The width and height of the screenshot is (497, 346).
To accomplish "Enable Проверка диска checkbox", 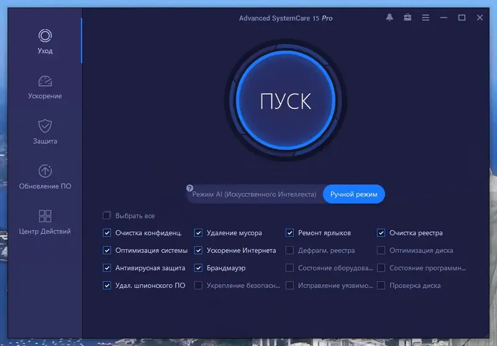I will [381, 285].
